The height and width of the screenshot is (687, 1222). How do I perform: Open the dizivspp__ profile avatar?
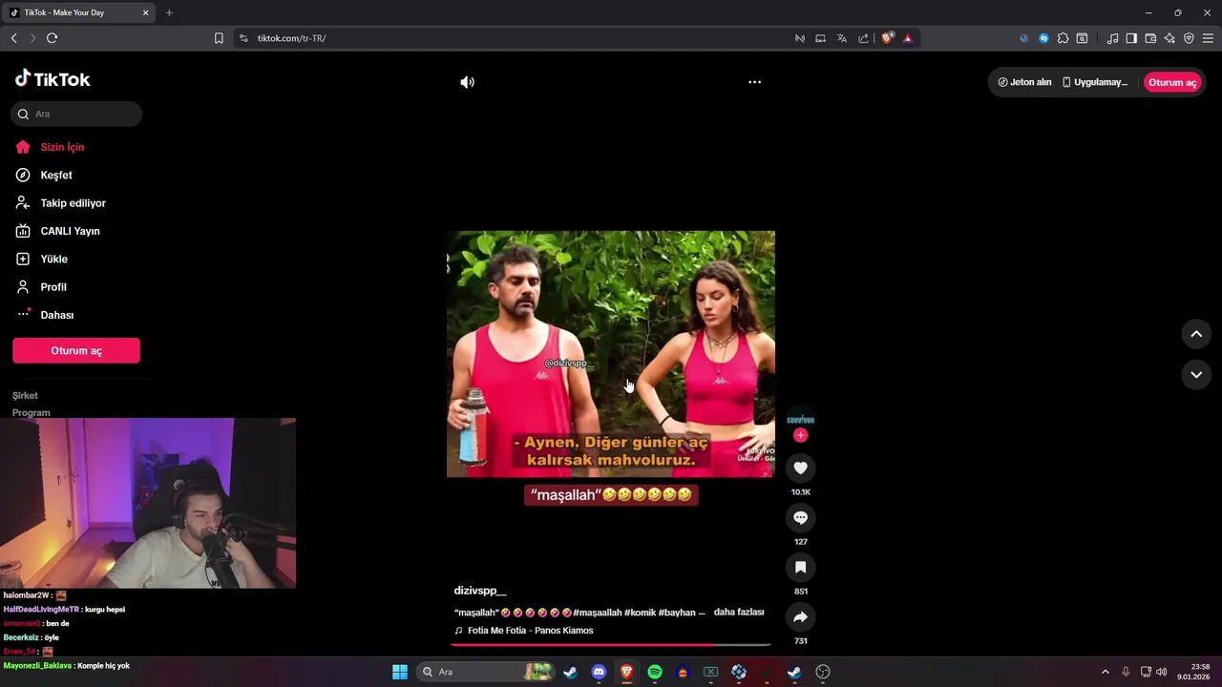[x=800, y=418]
